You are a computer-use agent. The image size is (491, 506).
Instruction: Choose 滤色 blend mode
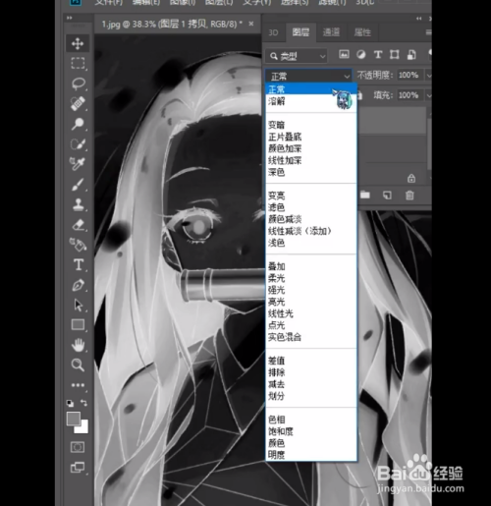pyautogui.click(x=311, y=207)
